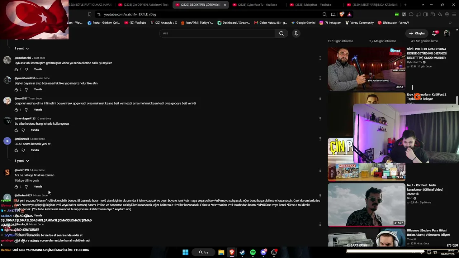Switch to the CyberRulz Tv - YouTube tab
The height and width of the screenshot is (258, 459).
(257, 5)
